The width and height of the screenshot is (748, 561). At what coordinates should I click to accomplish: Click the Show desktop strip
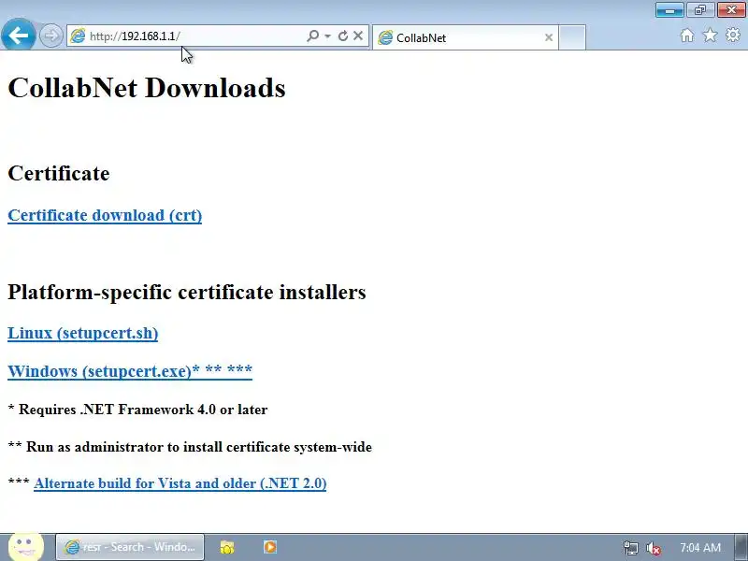click(741, 547)
